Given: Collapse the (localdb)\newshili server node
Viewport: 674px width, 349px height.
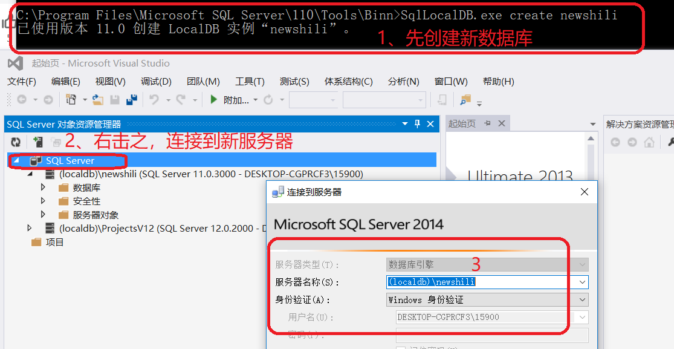Looking at the screenshot, I should (30, 174).
